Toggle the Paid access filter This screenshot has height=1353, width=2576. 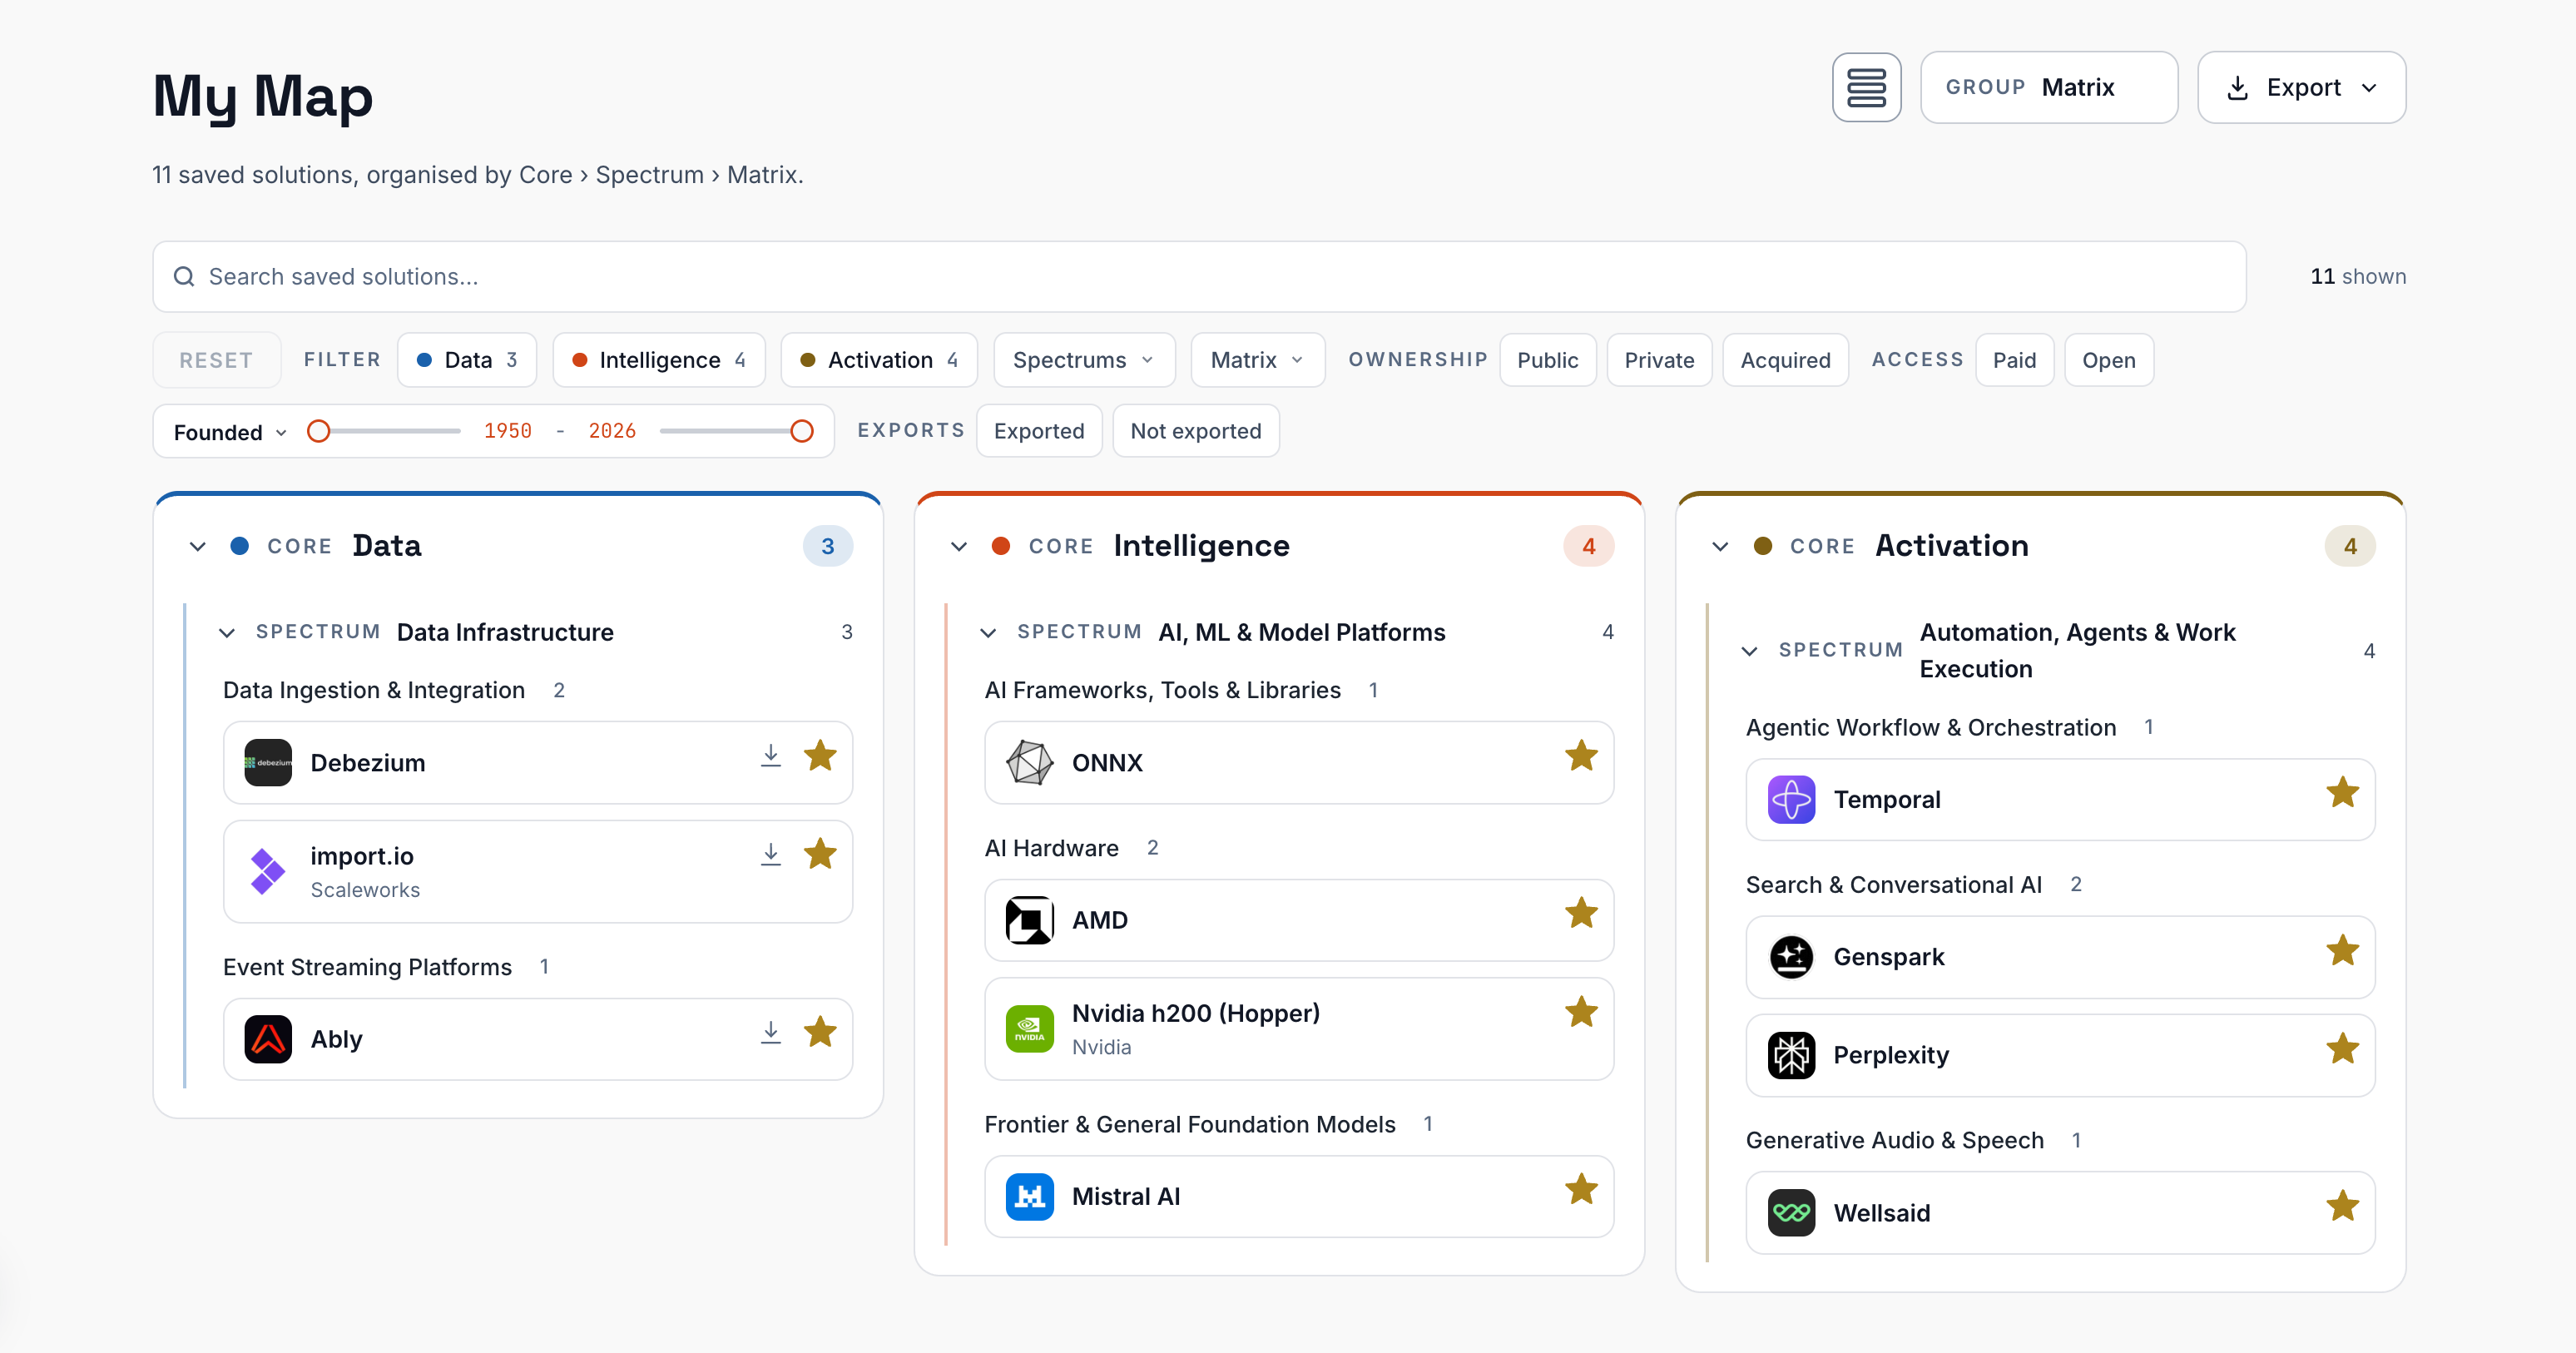(2014, 360)
